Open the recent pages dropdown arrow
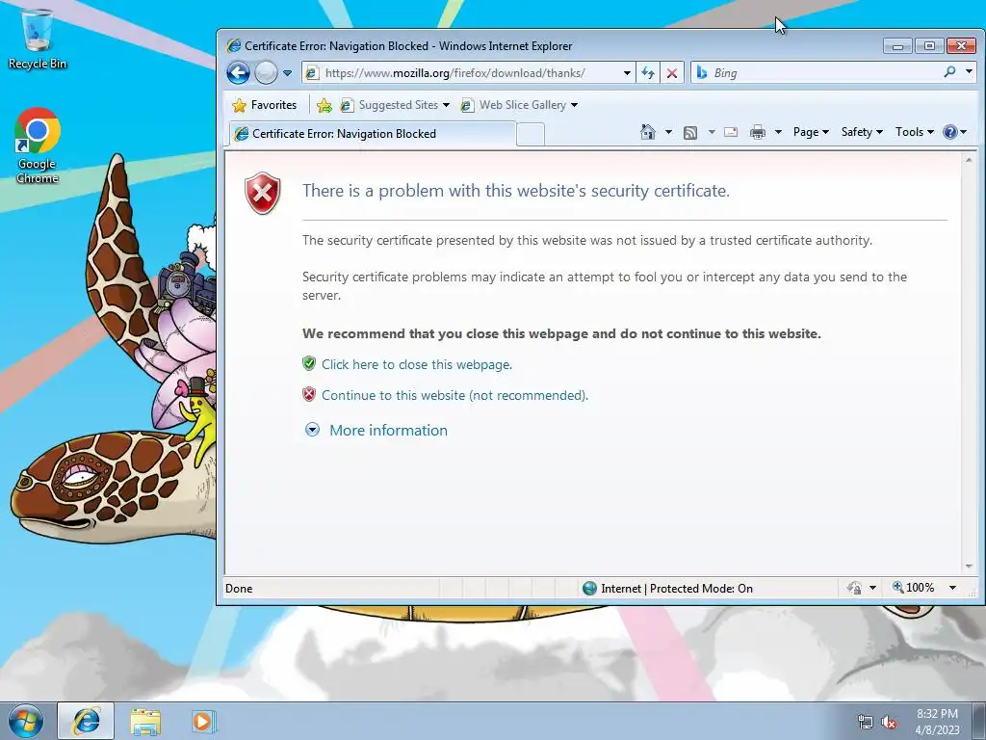 (287, 73)
